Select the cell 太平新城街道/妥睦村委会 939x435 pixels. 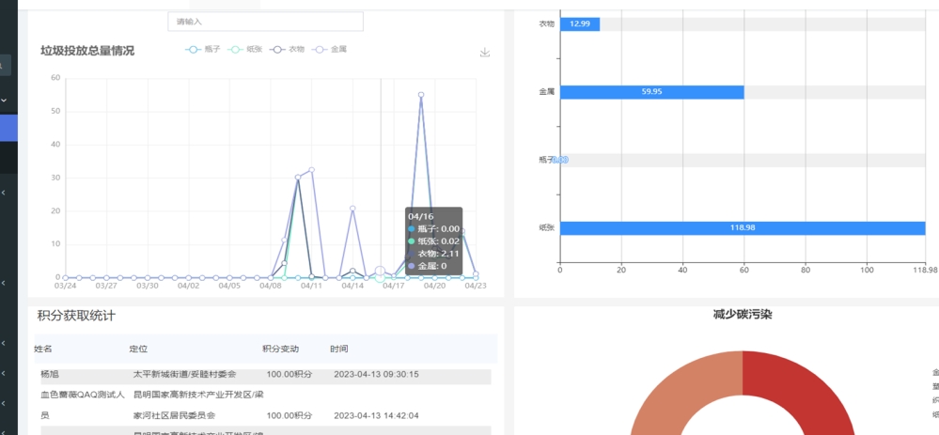184,375
